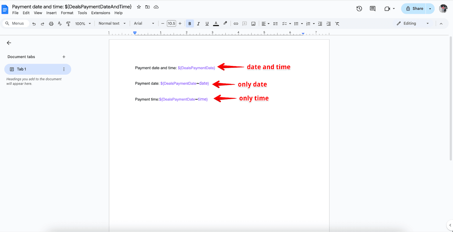Open the zoom 100% dropdown
Screen dimensions: 453x232
click(83, 24)
